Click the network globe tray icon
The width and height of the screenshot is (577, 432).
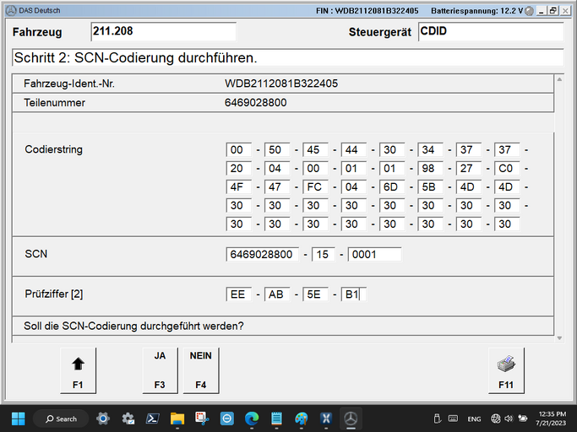pos(495,418)
